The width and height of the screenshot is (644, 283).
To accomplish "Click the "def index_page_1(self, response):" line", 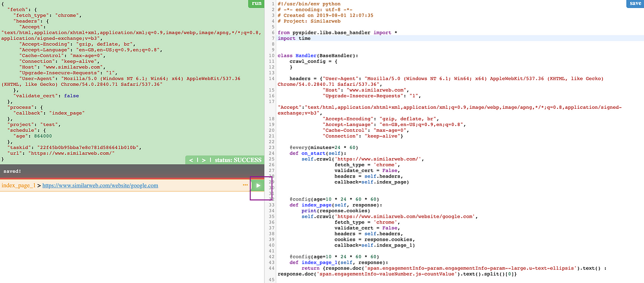I will [339, 263].
